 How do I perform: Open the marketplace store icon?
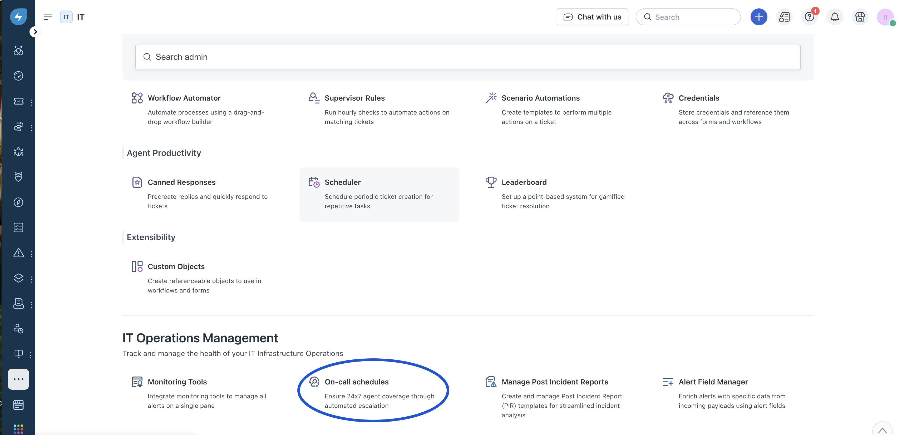(x=860, y=17)
